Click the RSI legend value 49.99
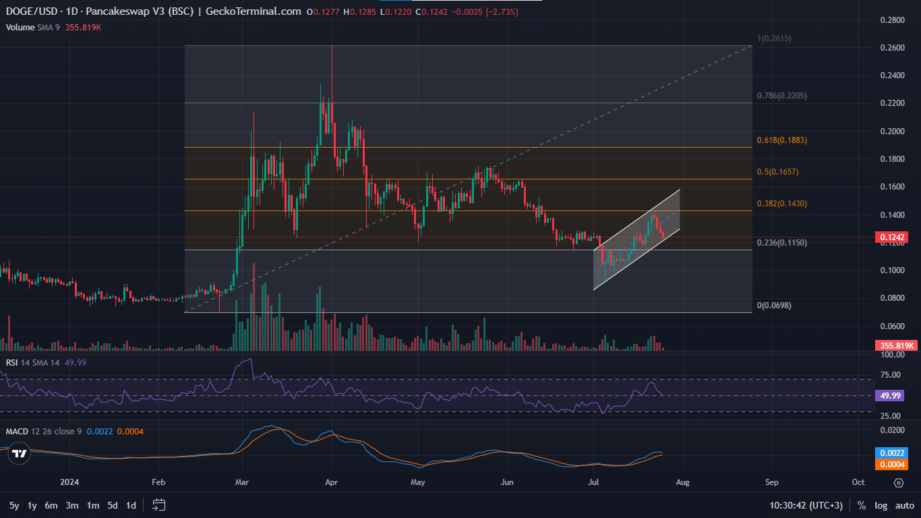The image size is (921, 518). pos(76,362)
